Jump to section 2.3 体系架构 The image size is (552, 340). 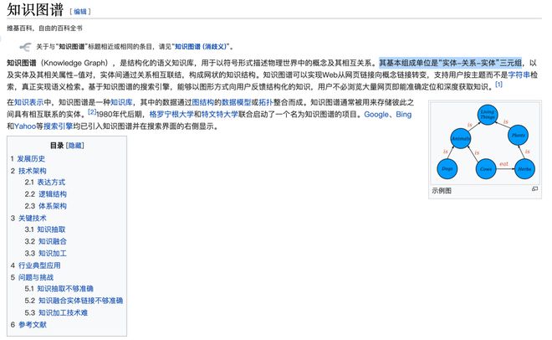45,206
